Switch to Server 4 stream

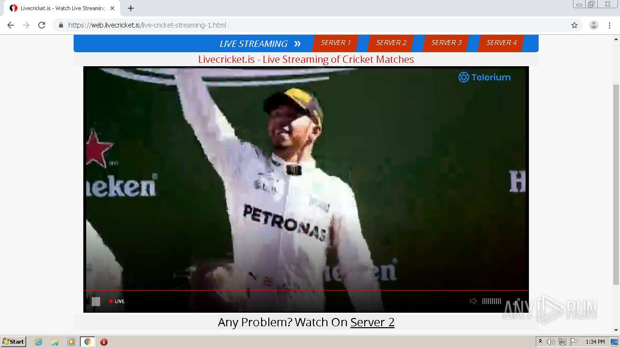point(501,43)
